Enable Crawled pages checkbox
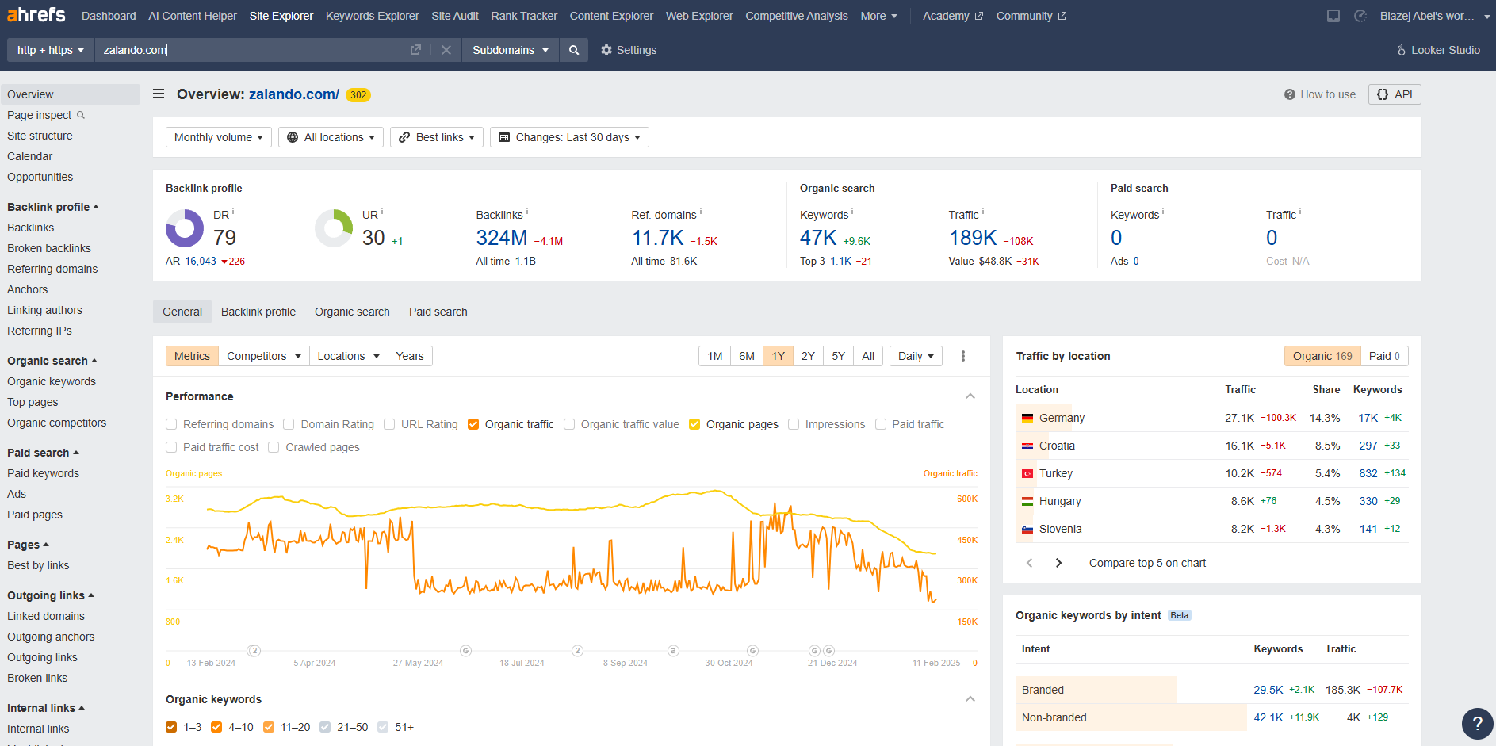Viewport: 1496px width, 746px height. [x=274, y=447]
